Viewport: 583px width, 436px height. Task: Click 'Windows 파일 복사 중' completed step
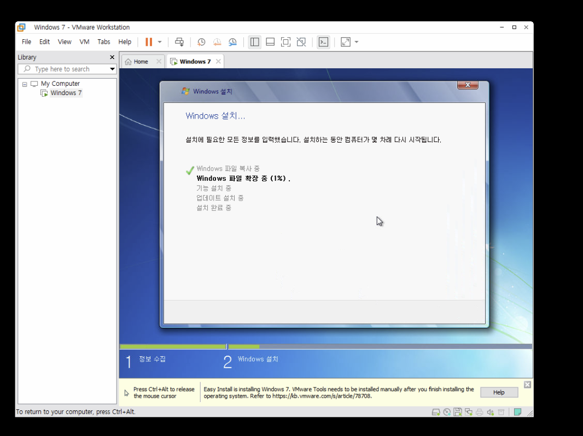click(x=228, y=169)
